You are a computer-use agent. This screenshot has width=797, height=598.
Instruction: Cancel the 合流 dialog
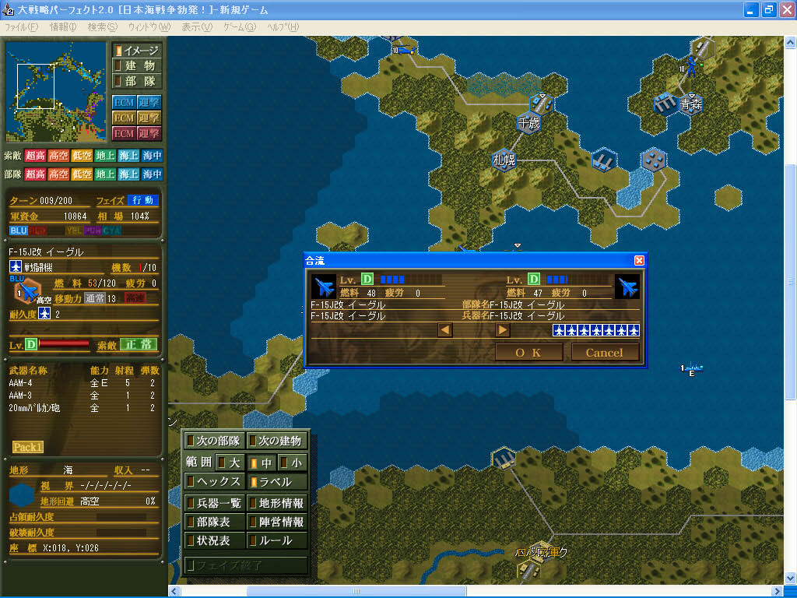pyautogui.click(x=604, y=353)
